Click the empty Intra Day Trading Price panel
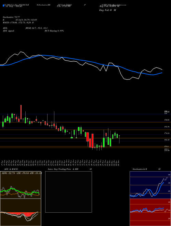 68,192
